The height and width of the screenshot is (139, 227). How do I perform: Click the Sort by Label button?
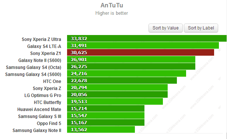201,28
